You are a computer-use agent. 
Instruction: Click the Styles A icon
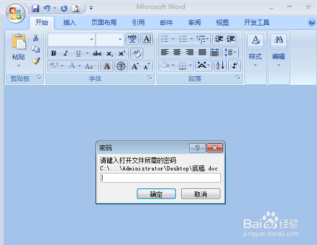click(x=256, y=40)
